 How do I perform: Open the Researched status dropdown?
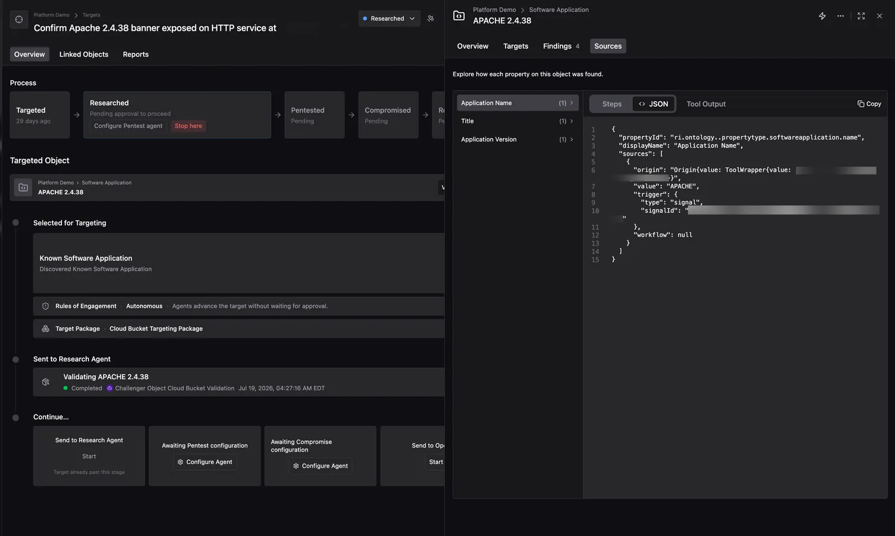pyautogui.click(x=389, y=18)
